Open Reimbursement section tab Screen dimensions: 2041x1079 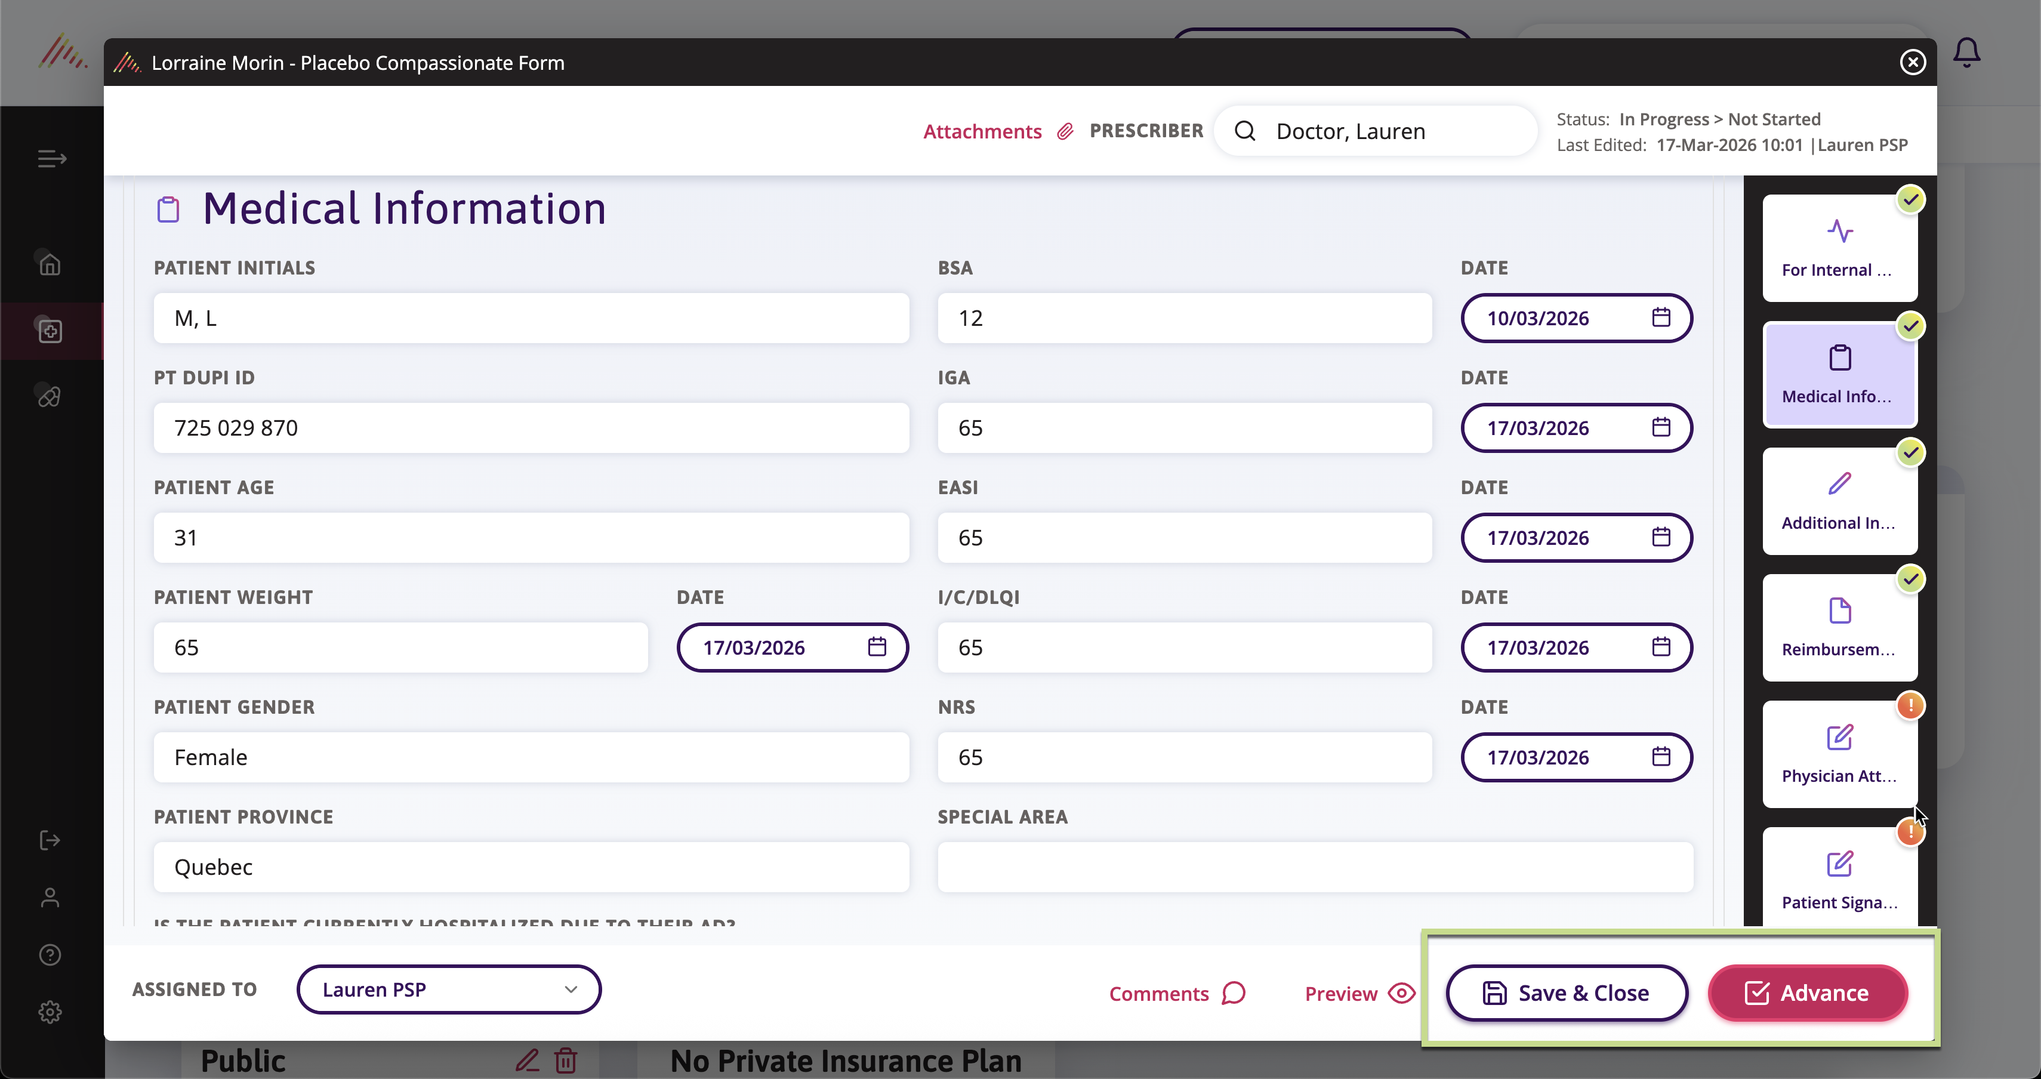click(x=1840, y=628)
